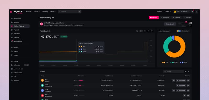Toggle BTC in the breakdown legend

point(165,62)
